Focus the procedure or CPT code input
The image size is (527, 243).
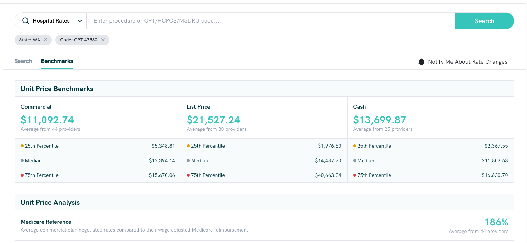click(270, 21)
